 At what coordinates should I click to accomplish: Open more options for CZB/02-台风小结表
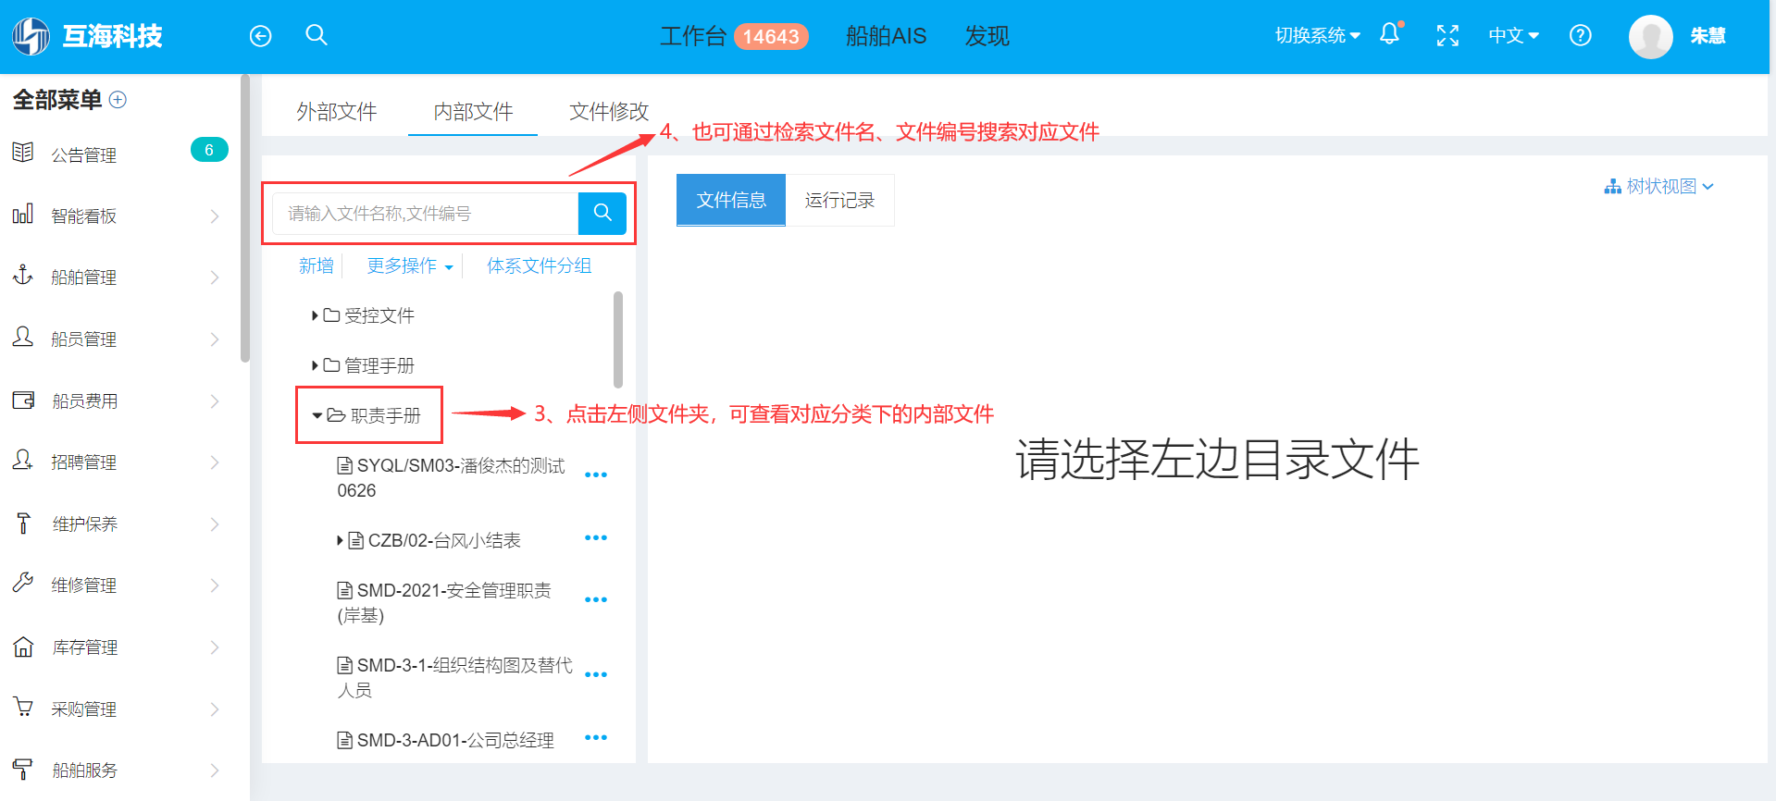596,538
